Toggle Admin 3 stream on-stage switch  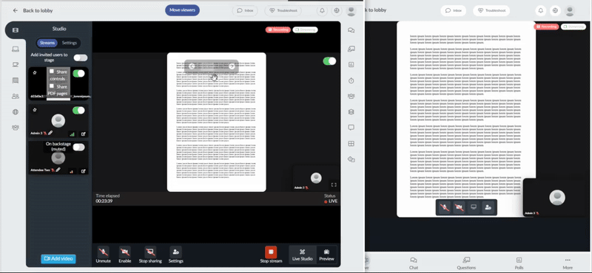pos(79,111)
